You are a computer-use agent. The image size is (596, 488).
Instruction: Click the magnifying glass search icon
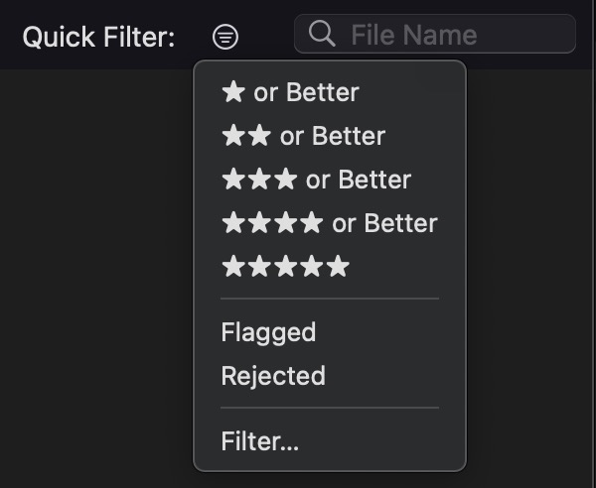point(322,34)
